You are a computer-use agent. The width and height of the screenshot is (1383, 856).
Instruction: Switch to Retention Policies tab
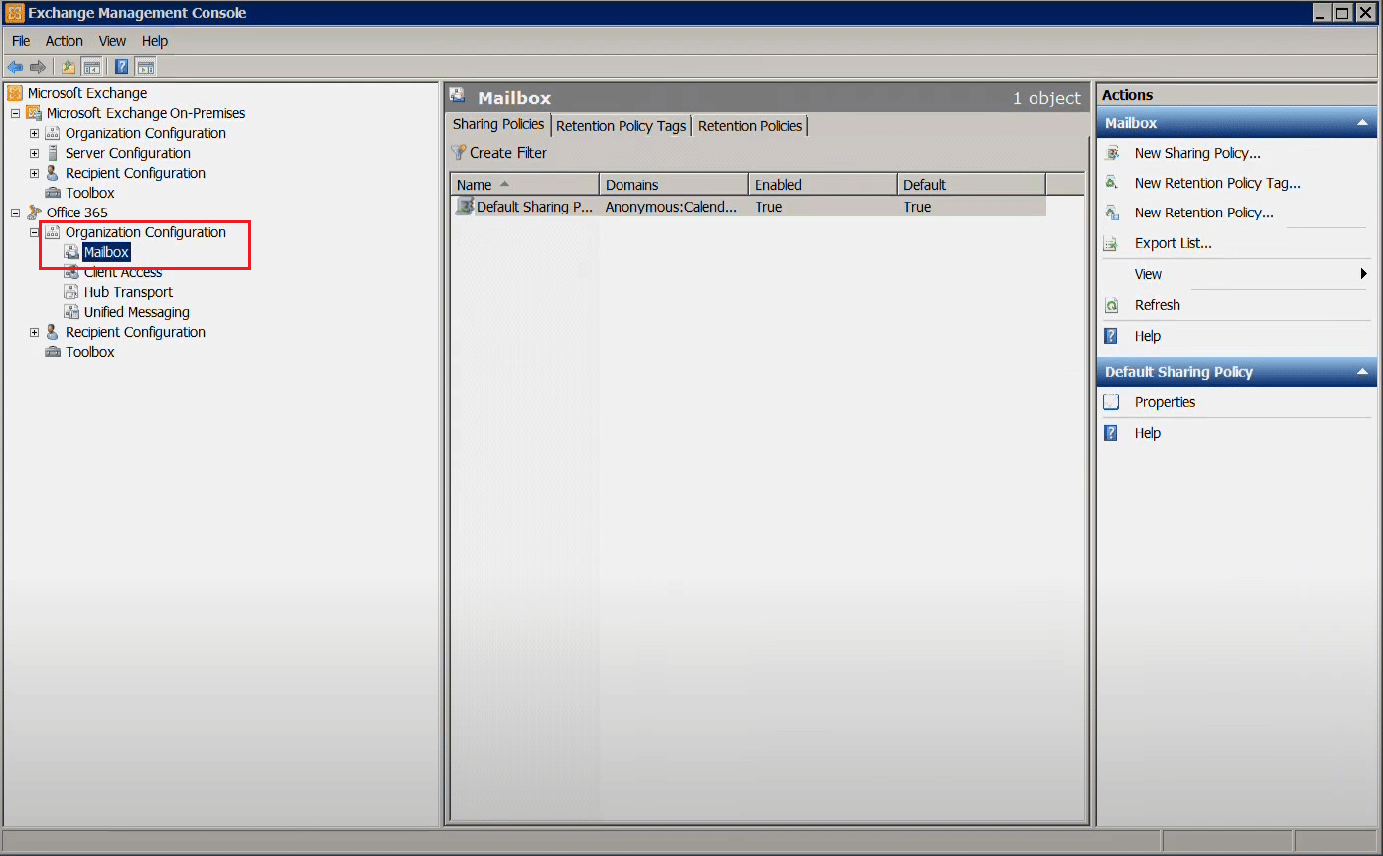coord(750,126)
